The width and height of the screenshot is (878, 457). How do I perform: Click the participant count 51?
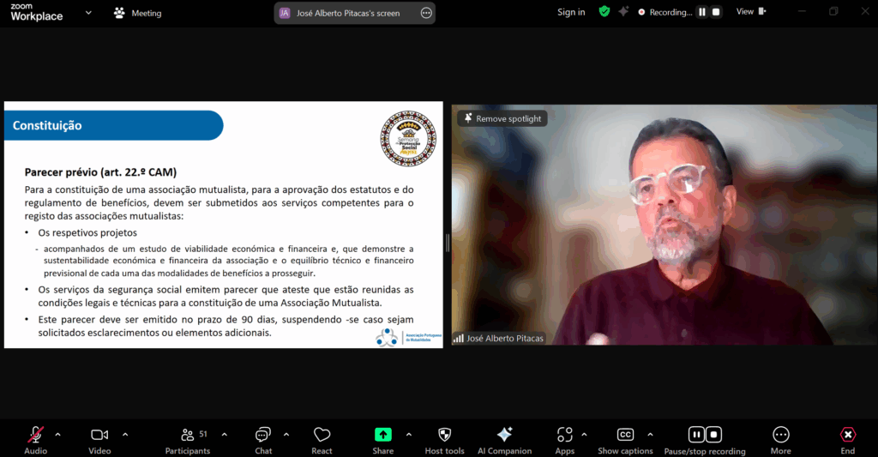tap(203, 434)
